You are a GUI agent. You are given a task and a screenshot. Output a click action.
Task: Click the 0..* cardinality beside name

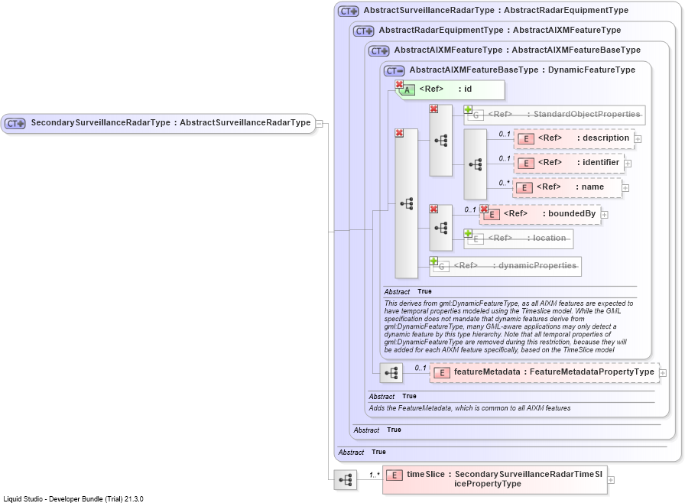(504, 183)
